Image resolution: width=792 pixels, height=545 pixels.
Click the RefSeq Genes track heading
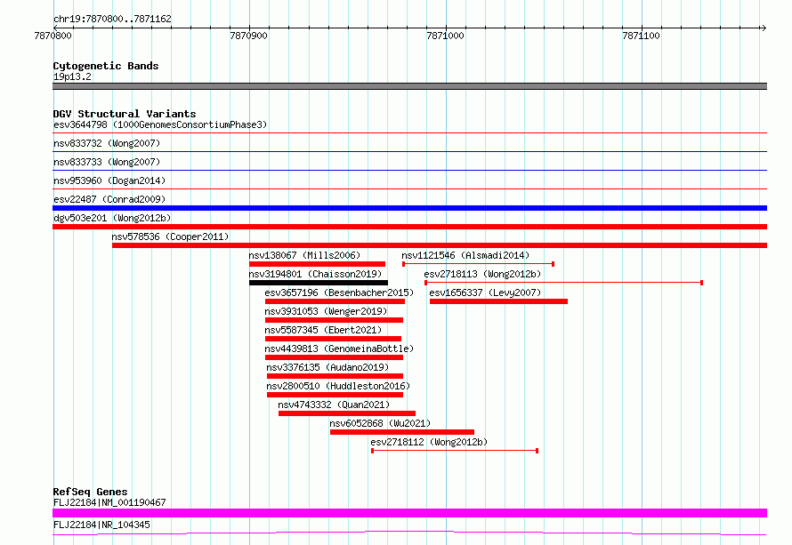tap(90, 492)
